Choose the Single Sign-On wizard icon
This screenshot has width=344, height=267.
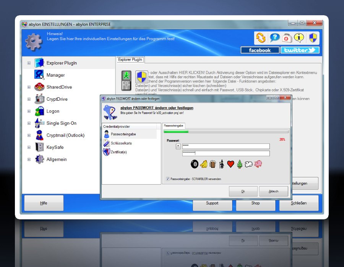point(39,123)
